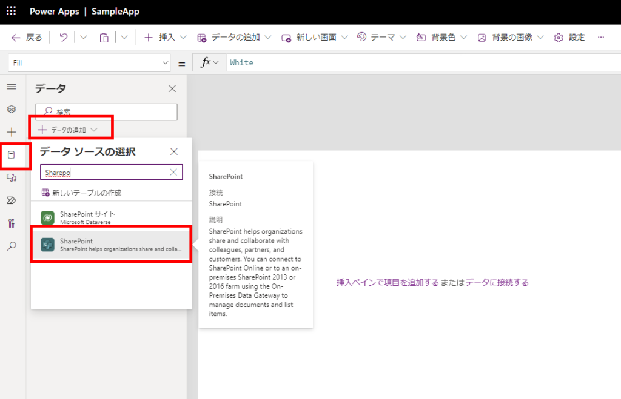Select the SharePoint connector
This screenshot has width=621, height=399.
click(x=112, y=245)
